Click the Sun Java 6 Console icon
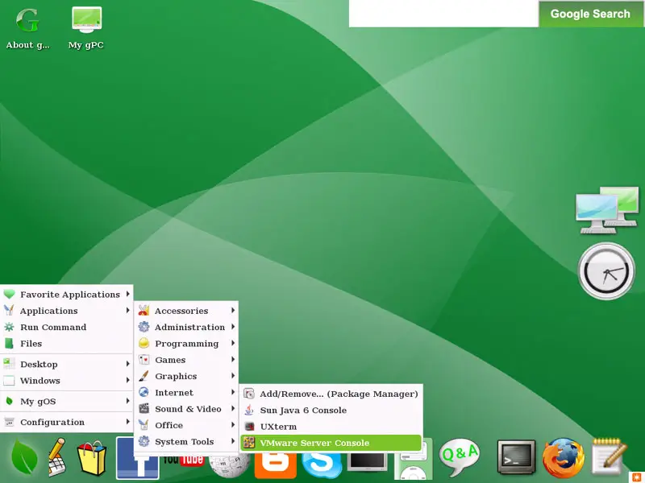 [249, 410]
